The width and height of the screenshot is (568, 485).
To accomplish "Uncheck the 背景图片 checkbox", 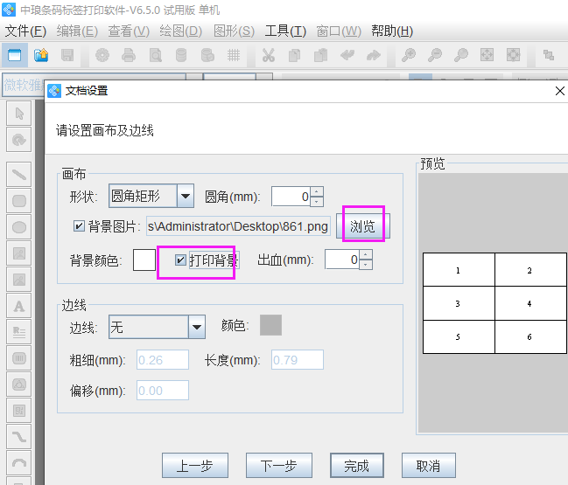I will tap(79, 226).
